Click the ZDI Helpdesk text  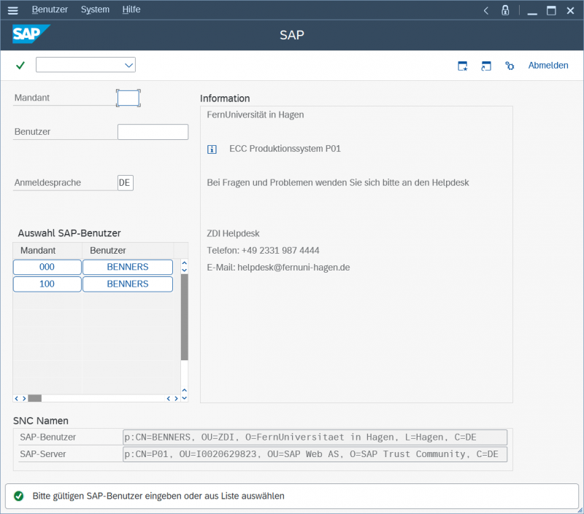[233, 233]
